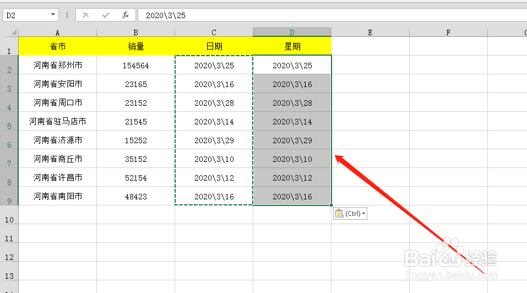Click cell 河南省驻马店市
527x293 pixels.
tap(57, 121)
